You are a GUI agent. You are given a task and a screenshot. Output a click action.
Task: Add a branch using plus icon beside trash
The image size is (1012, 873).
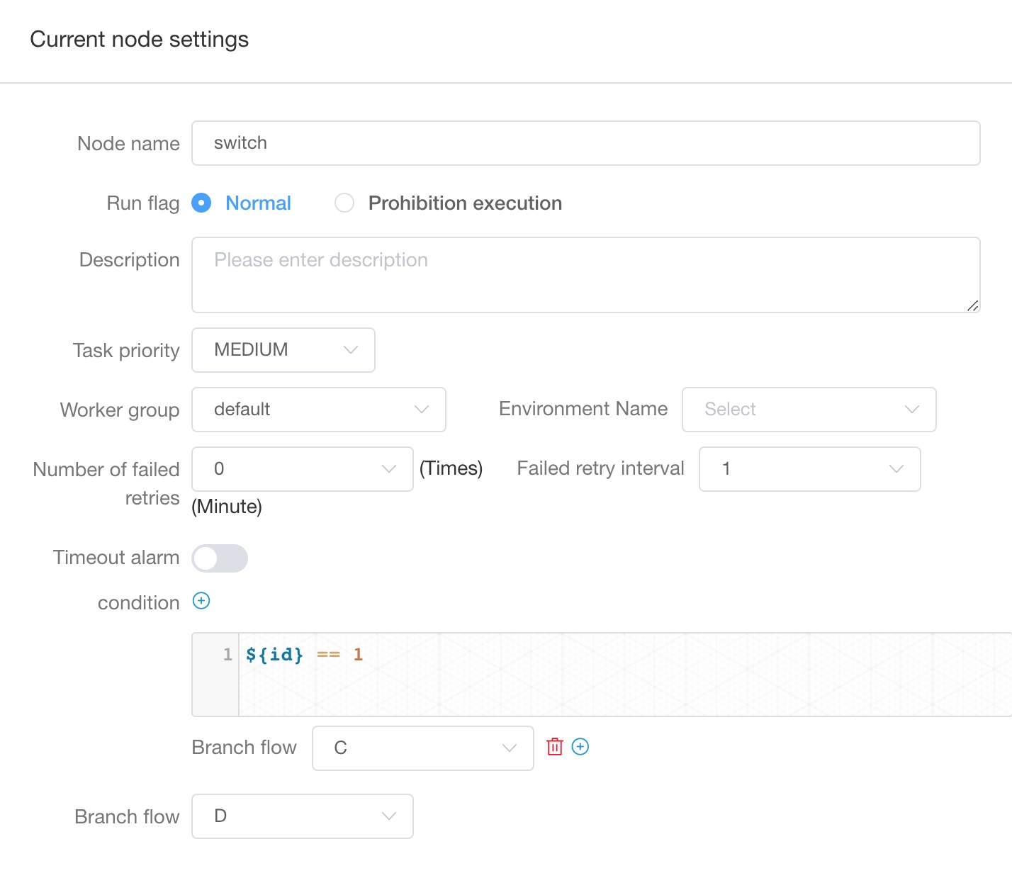(x=580, y=747)
